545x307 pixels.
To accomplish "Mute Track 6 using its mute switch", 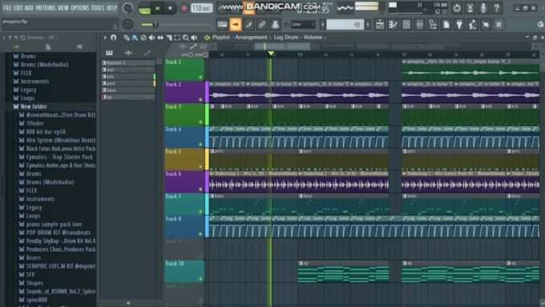I will [200, 189].
